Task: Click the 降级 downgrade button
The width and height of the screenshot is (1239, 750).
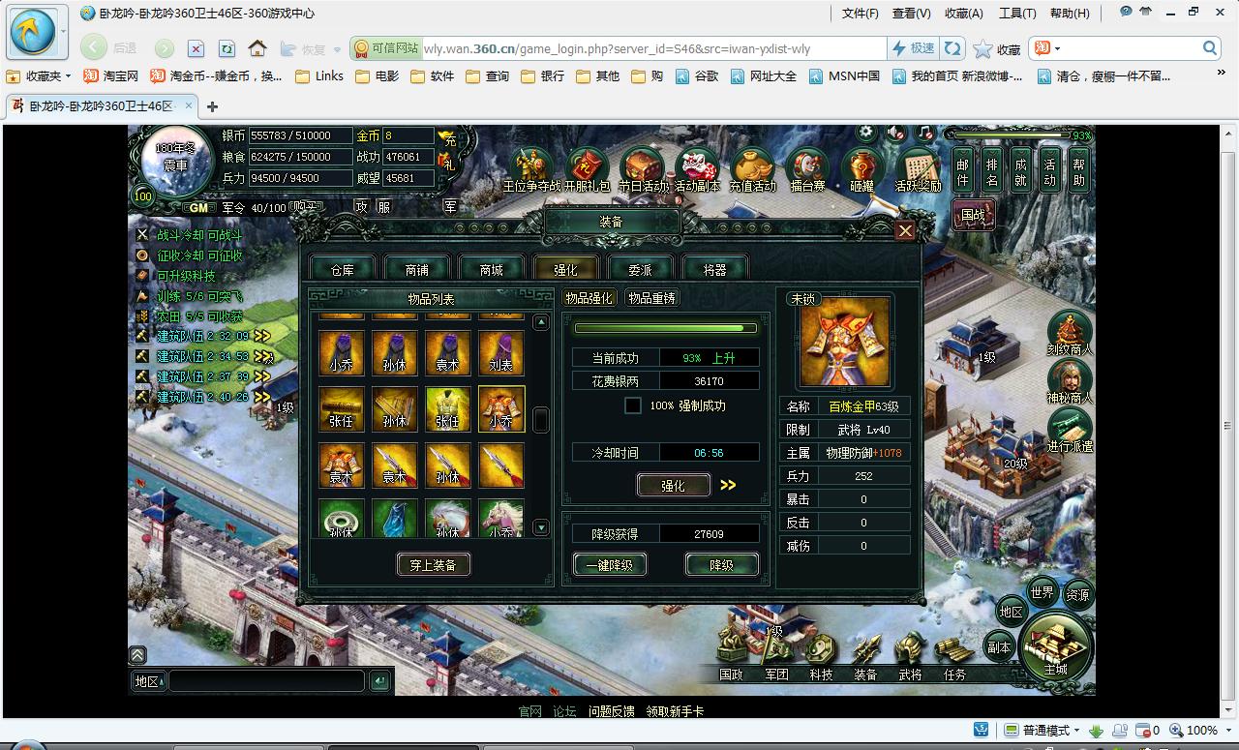Action: point(721,564)
